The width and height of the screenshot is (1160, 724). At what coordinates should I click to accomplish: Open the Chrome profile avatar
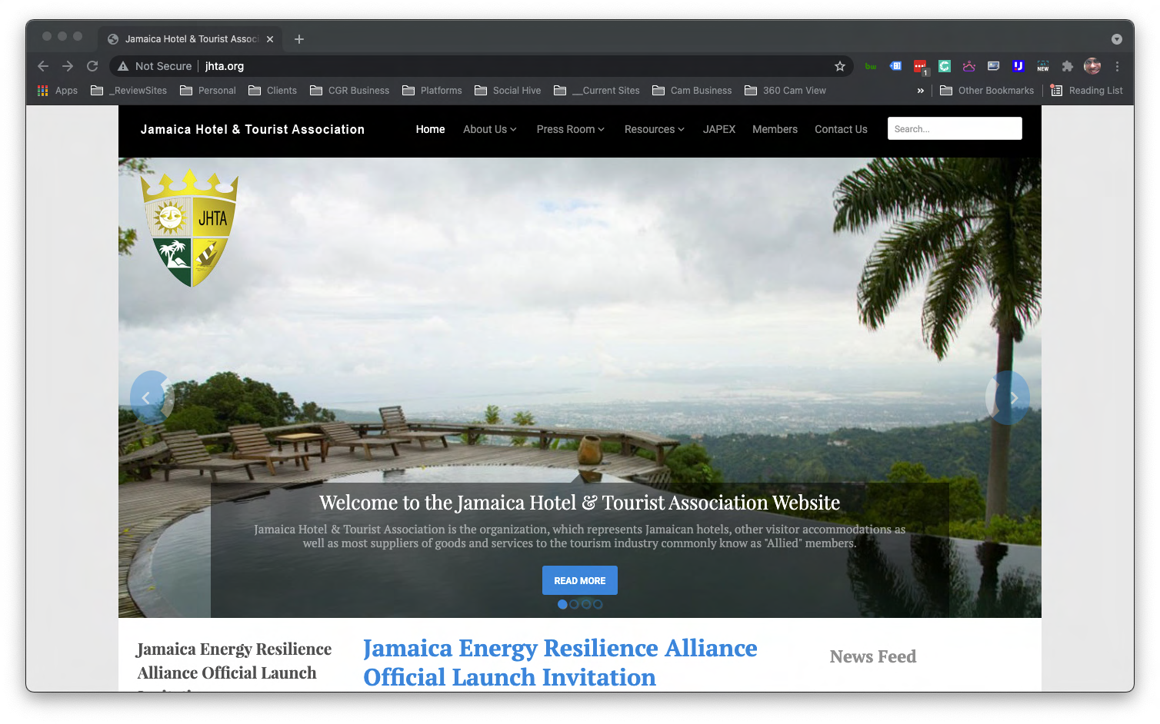click(x=1092, y=66)
